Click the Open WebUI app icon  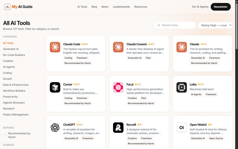coord(181,128)
